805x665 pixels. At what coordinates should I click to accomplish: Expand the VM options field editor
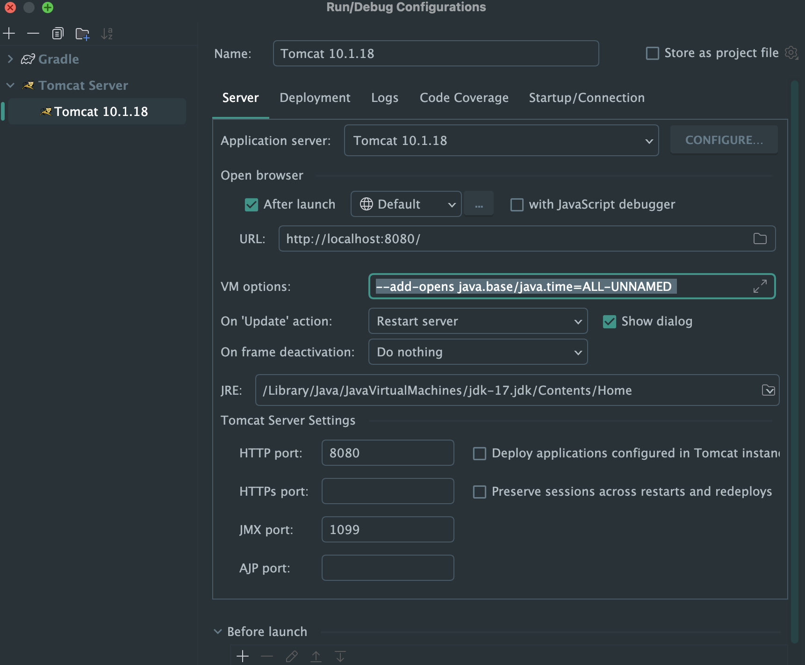pos(760,286)
